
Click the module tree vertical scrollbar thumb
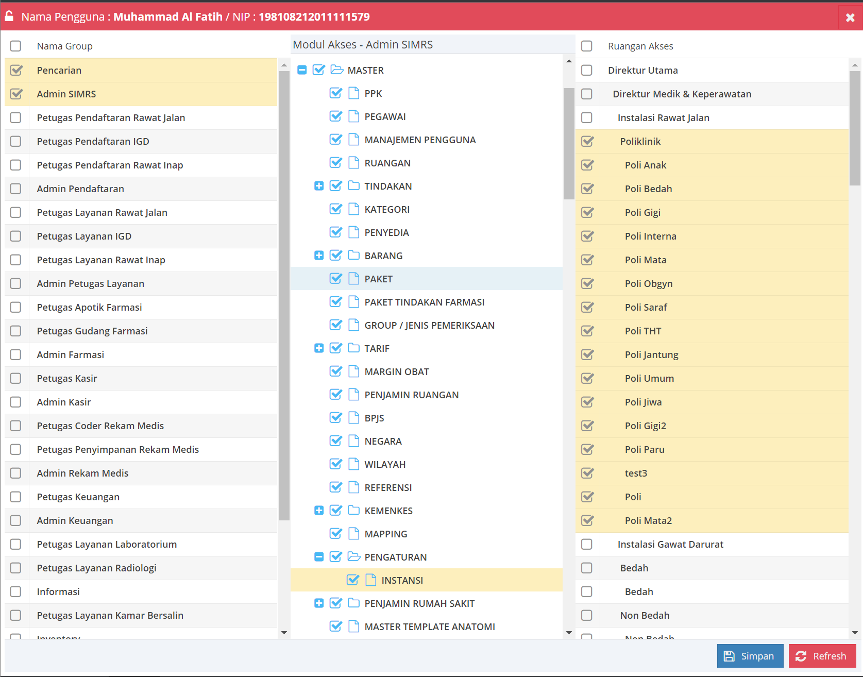568,143
